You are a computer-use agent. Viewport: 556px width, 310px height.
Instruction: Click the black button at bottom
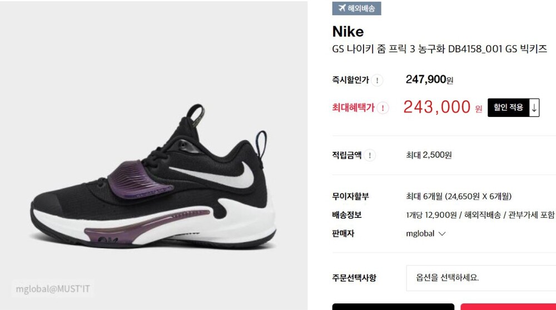[393, 307]
